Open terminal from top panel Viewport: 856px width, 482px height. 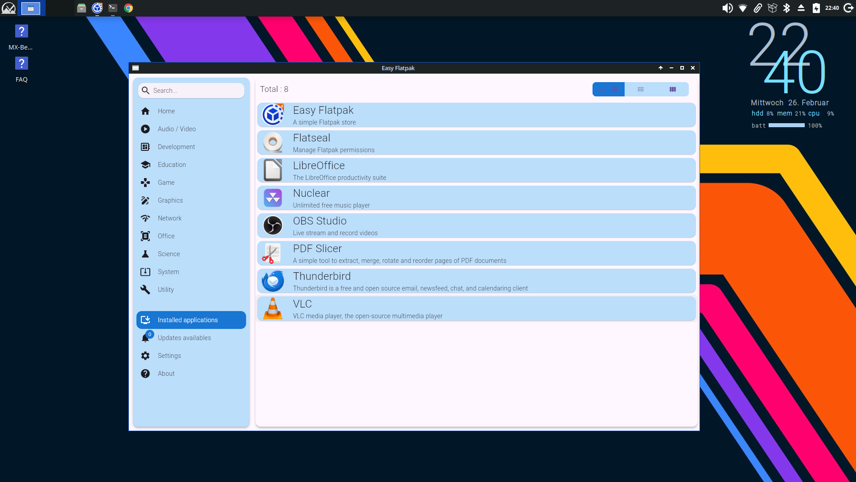pos(113,8)
